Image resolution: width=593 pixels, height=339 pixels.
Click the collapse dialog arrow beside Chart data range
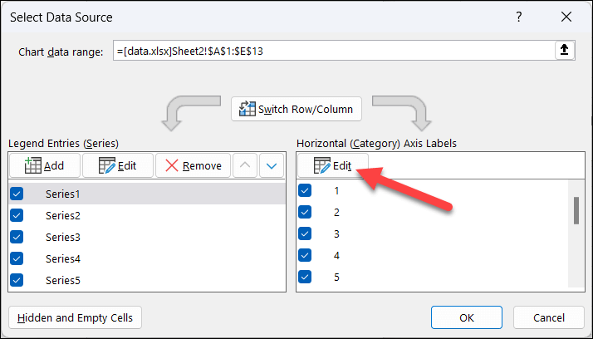click(x=565, y=50)
